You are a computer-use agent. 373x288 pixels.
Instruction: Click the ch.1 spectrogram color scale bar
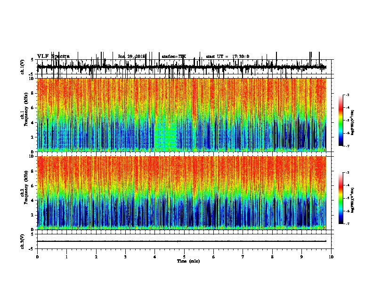point(341,120)
